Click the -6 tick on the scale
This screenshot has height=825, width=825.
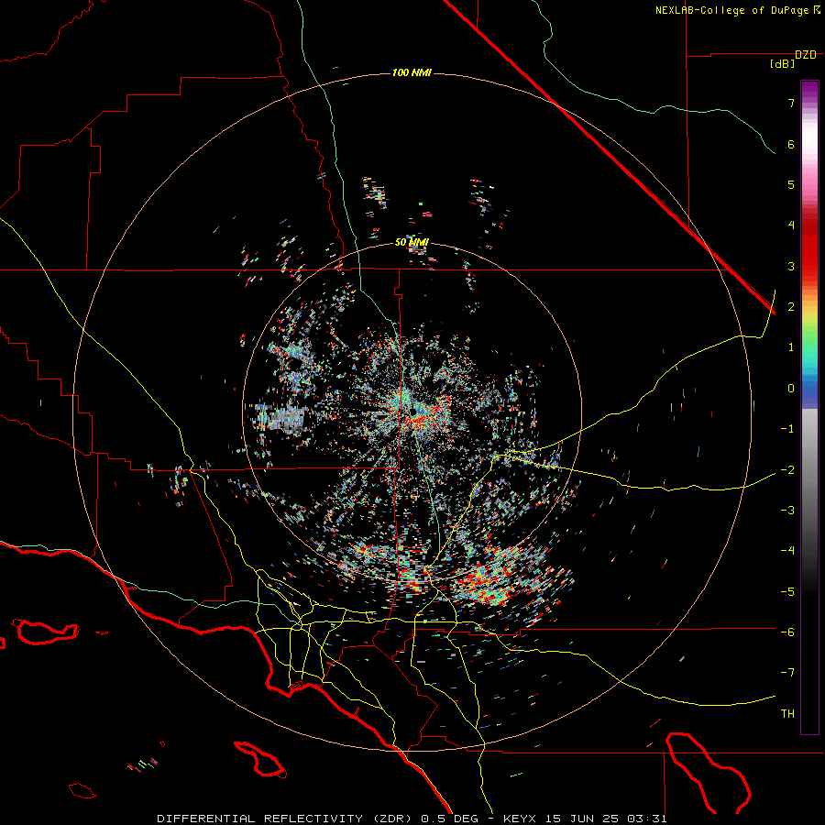click(x=787, y=632)
